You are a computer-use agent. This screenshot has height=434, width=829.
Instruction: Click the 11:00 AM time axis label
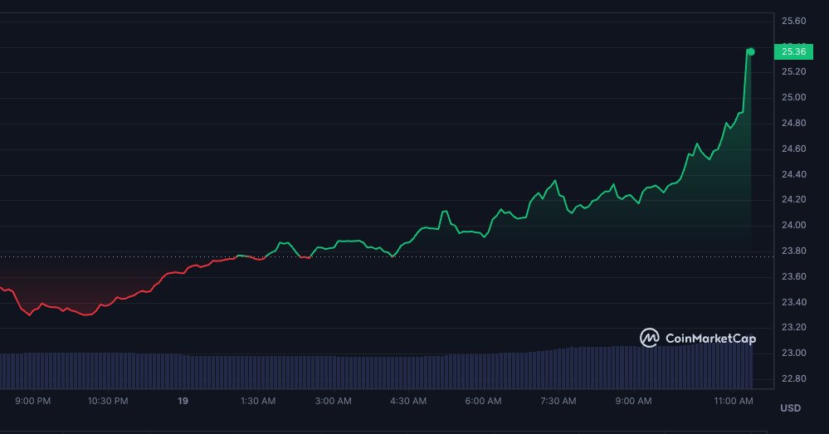pyautogui.click(x=734, y=402)
